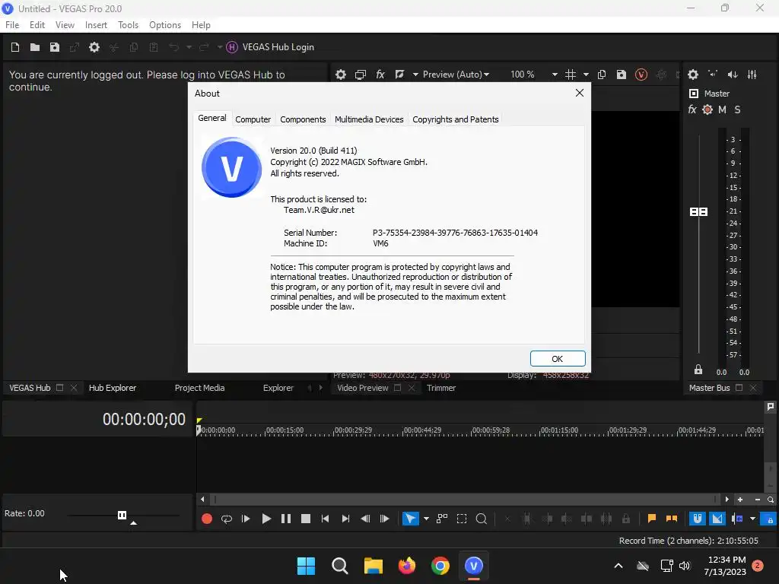Screen dimensions: 779x584
Task: Click the red circled V icon in preview toolbar
Action: pyautogui.click(x=641, y=75)
